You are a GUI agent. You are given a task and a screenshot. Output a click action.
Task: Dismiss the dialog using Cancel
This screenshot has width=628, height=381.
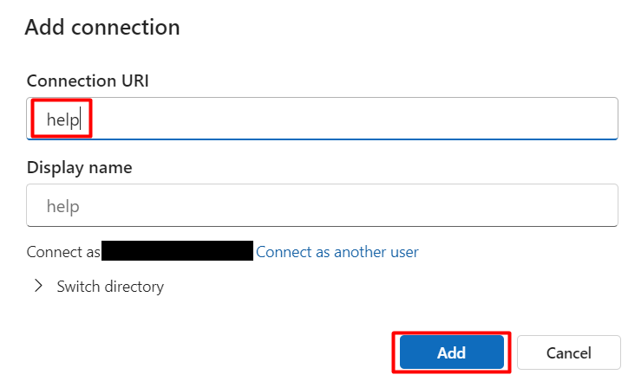(569, 352)
